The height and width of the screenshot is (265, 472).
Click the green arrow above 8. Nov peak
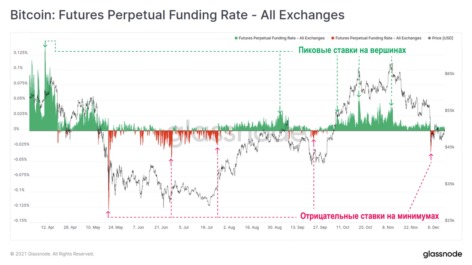click(x=391, y=102)
